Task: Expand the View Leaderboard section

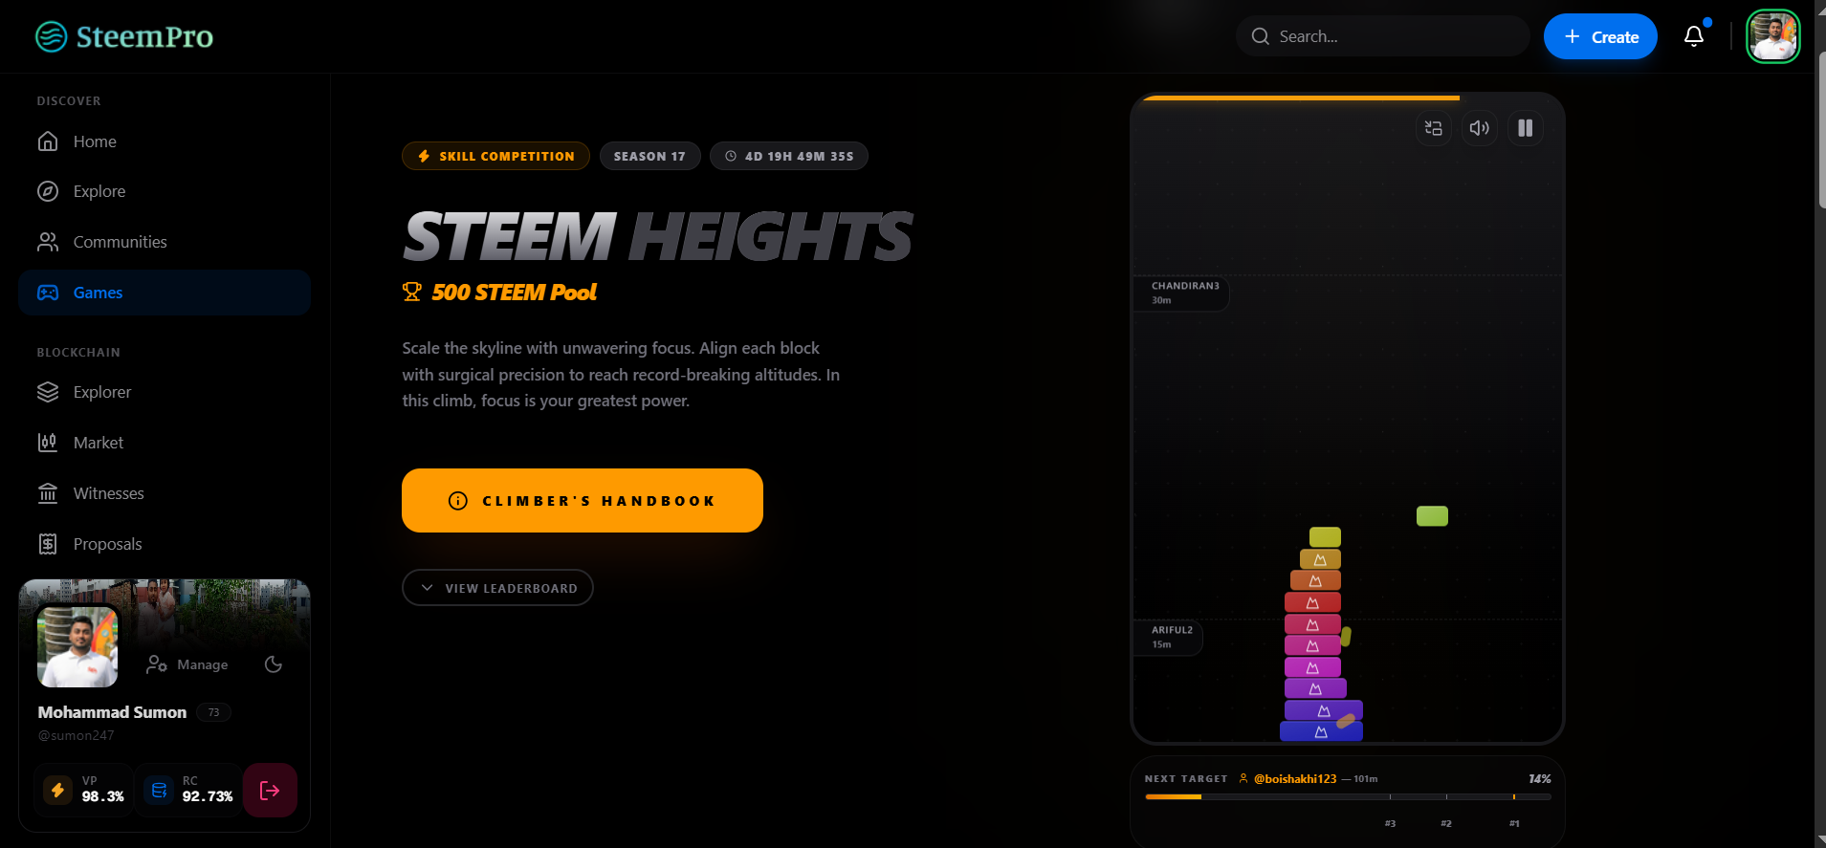Action: tap(497, 588)
